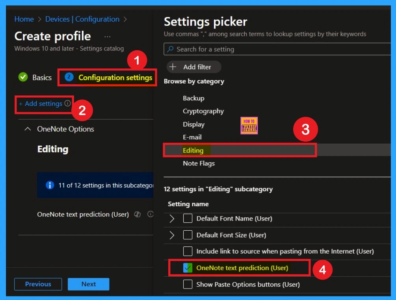396x300 pixels.
Task: Click the 11 of 12 settings banner text
Action: [x=106, y=185]
